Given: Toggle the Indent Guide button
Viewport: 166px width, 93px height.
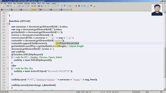Looking at the screenshot, I should tap(64, 6).
